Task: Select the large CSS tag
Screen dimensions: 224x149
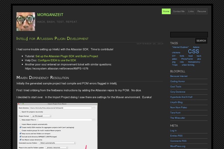Action: 193,51
